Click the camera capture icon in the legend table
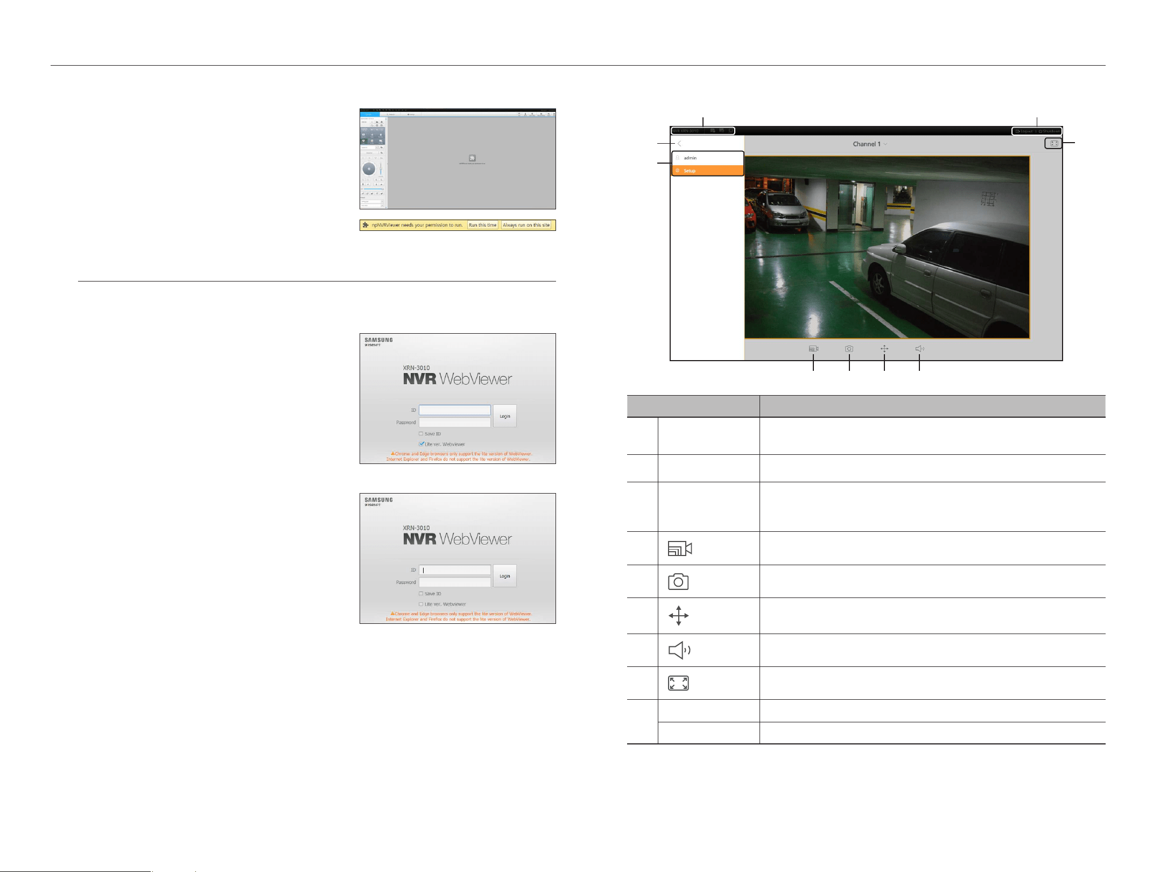1167x872 pixels. pyautogui.click(x=678, y=581)
